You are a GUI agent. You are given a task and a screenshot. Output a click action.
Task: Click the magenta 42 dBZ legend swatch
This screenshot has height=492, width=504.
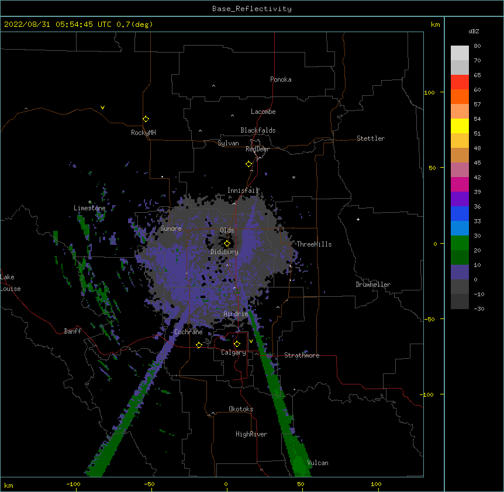460,184
